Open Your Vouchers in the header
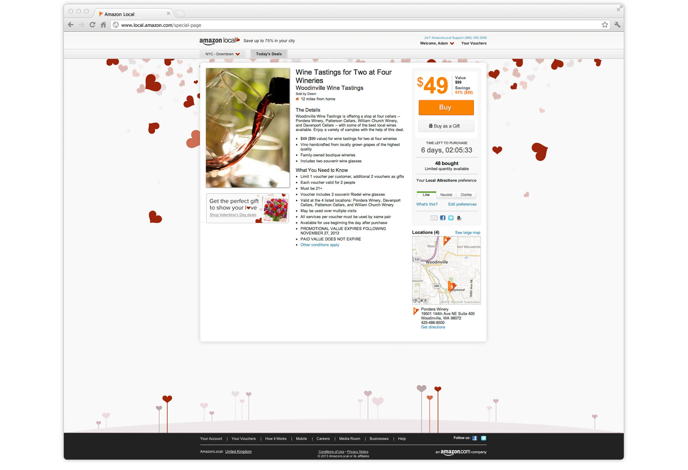Image resolution: width=688 pixels, height=470 pixels. [x=474, y=44]
